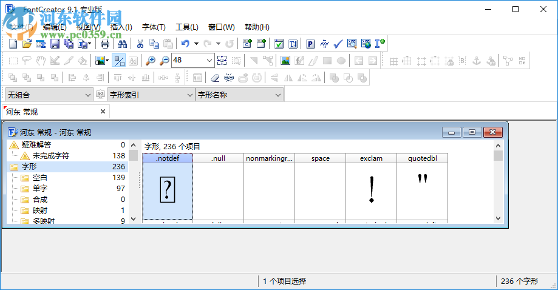Click the glyph grid scroll down arrow

pyautogui.click(x=498, y=218)
